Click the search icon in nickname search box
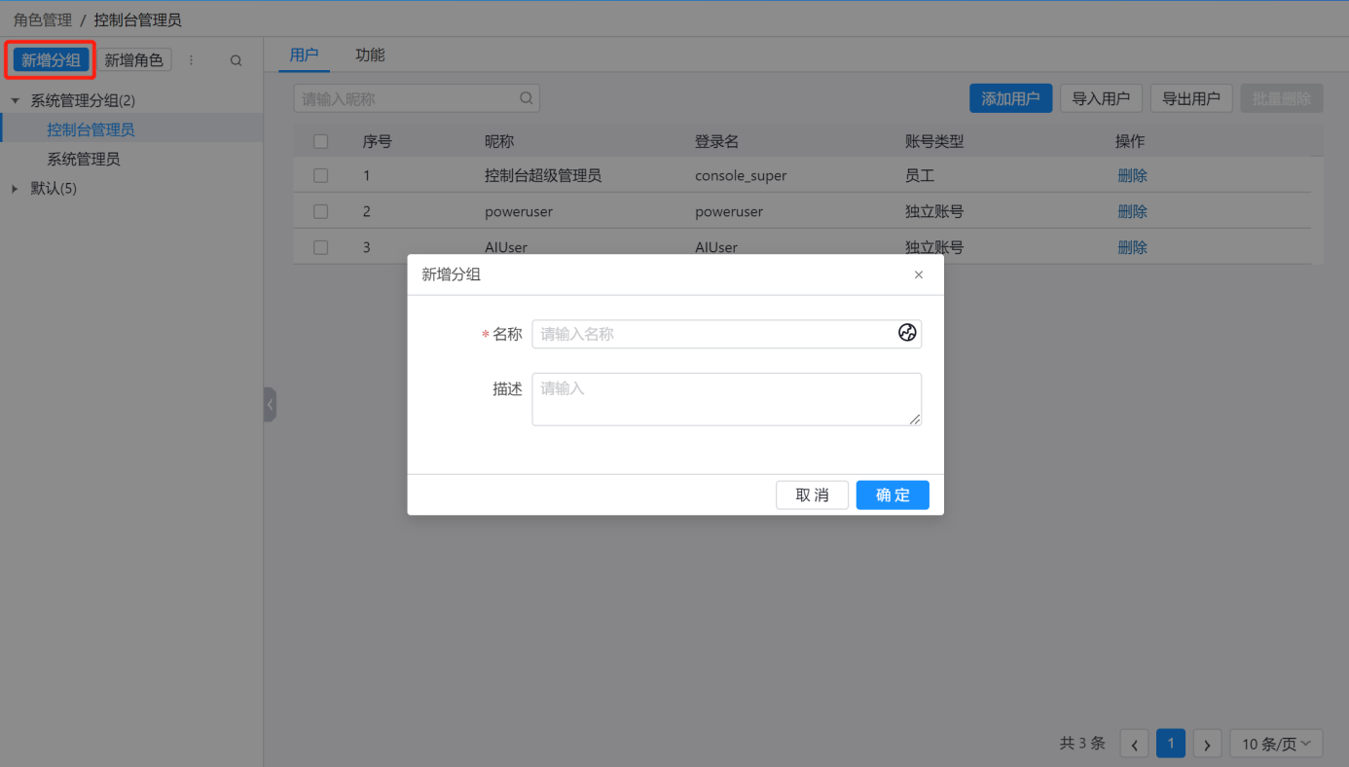This screenshot has height=767, width=1349. [526, 98]
